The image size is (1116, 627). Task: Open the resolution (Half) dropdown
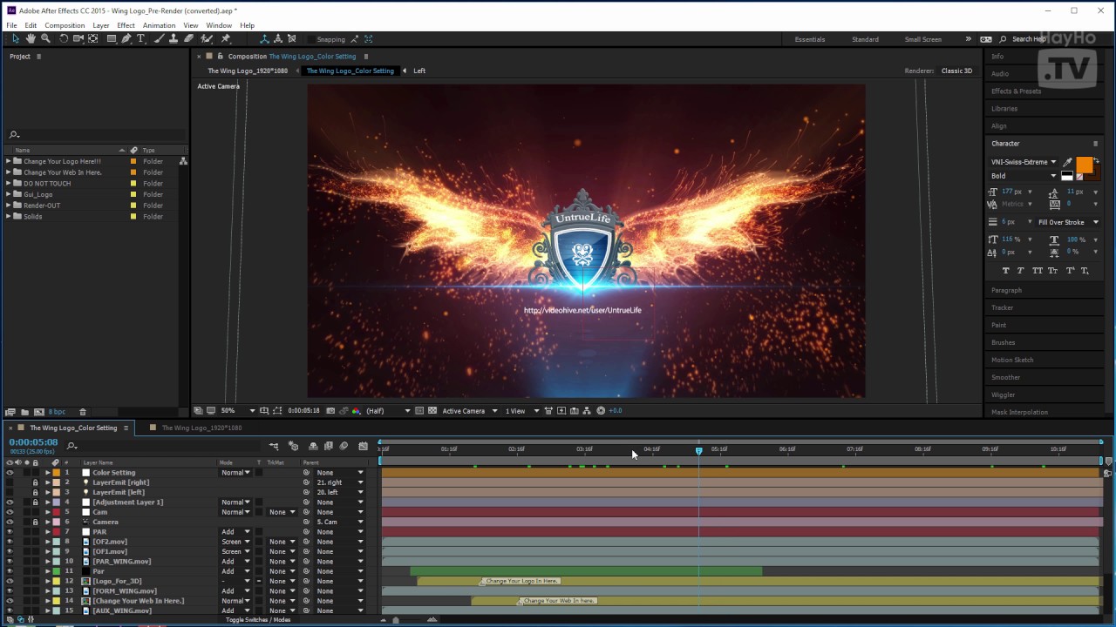pyautogui.click(x=388, y=411)
